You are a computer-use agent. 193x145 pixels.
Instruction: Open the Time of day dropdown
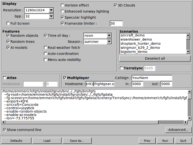pyautogui.click(x=109, y=35)
